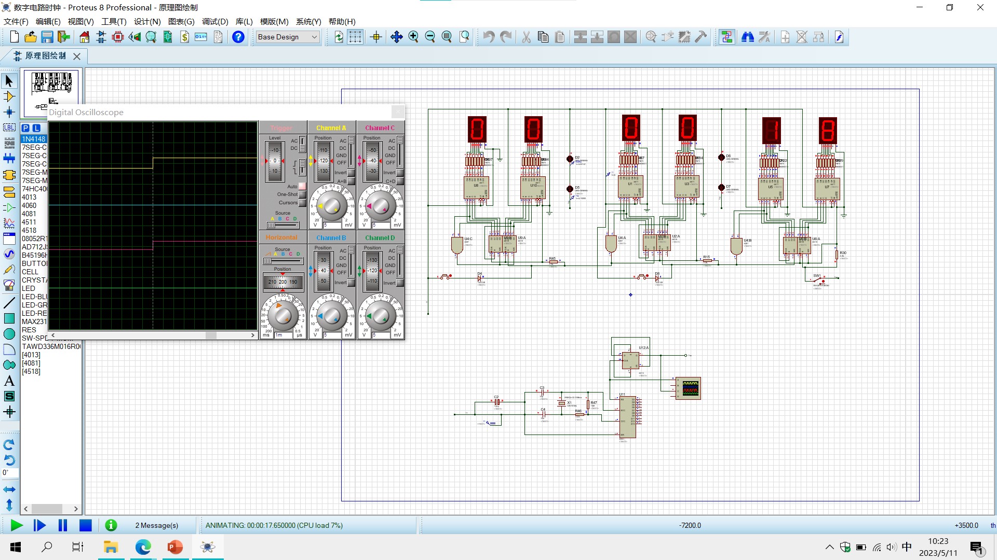Adjust the Horizontal Source slider
997x560 pixels.
[x=283, y=261]
